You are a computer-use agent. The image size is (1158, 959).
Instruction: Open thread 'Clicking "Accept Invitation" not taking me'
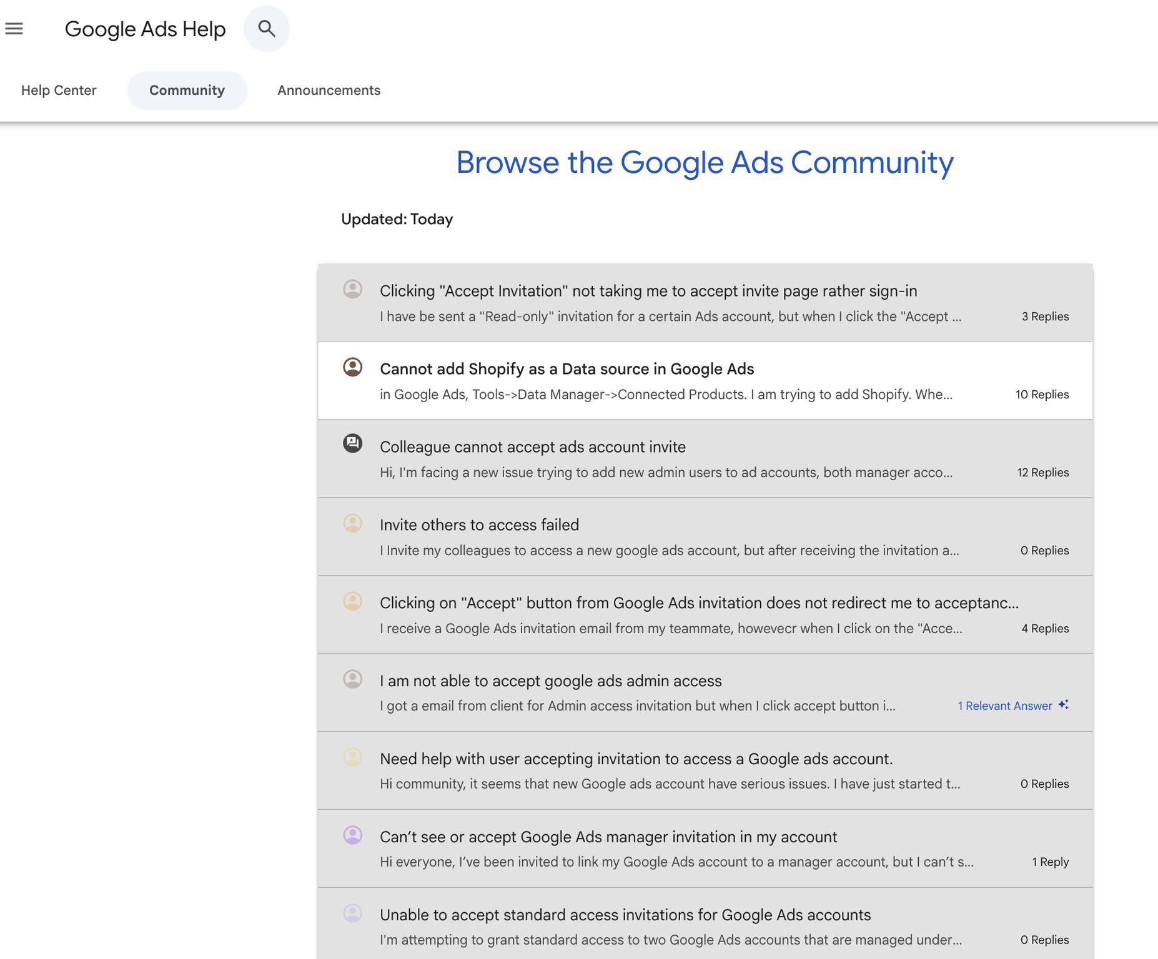click(648, 291)
